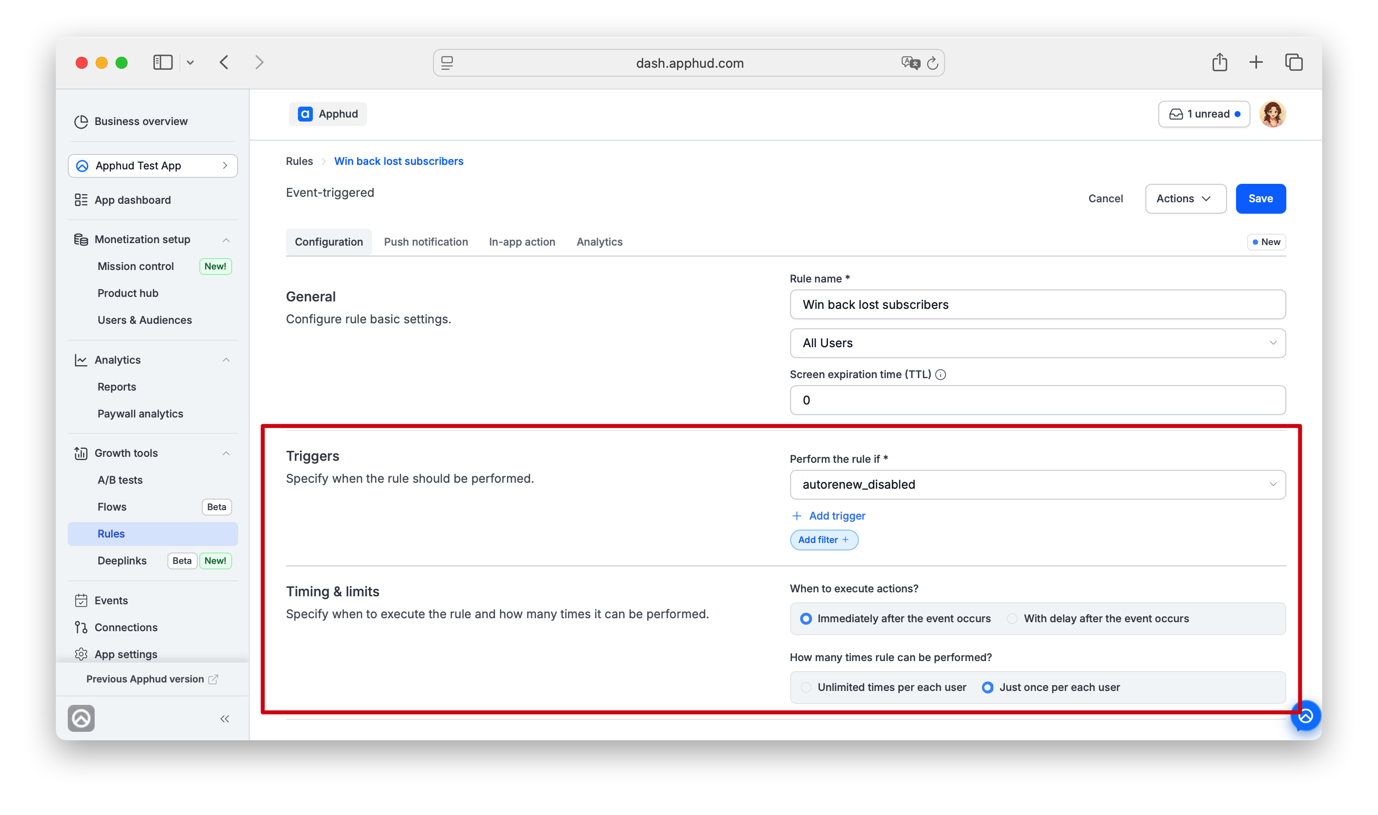This screenshot has height=815, width=1378.
Task: Go back with browser back arrow
Action: (x=224, y=63)
